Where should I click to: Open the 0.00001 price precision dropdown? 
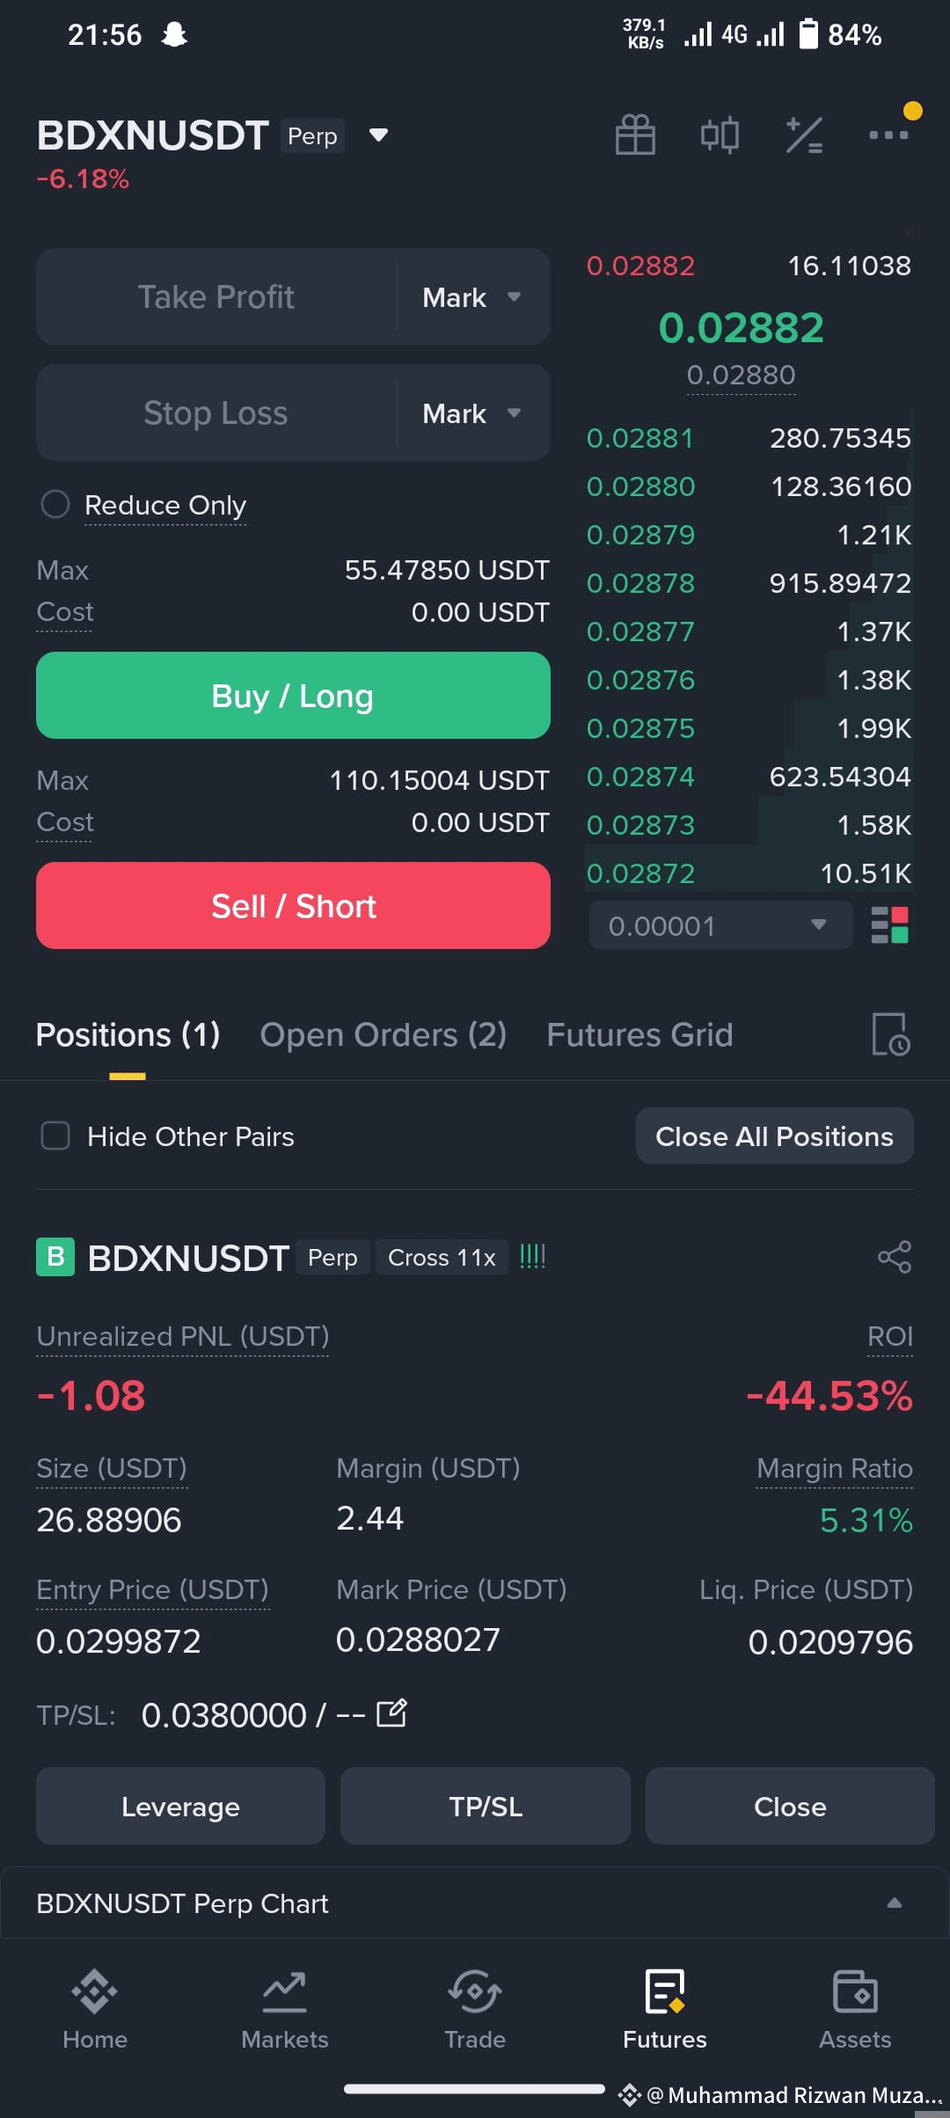point(720,925)
